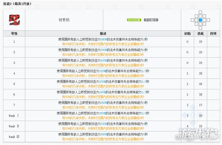Click the 消耗 value 19 in level 3 row
This screenshot has width=222, height=145.
(201, 63)
